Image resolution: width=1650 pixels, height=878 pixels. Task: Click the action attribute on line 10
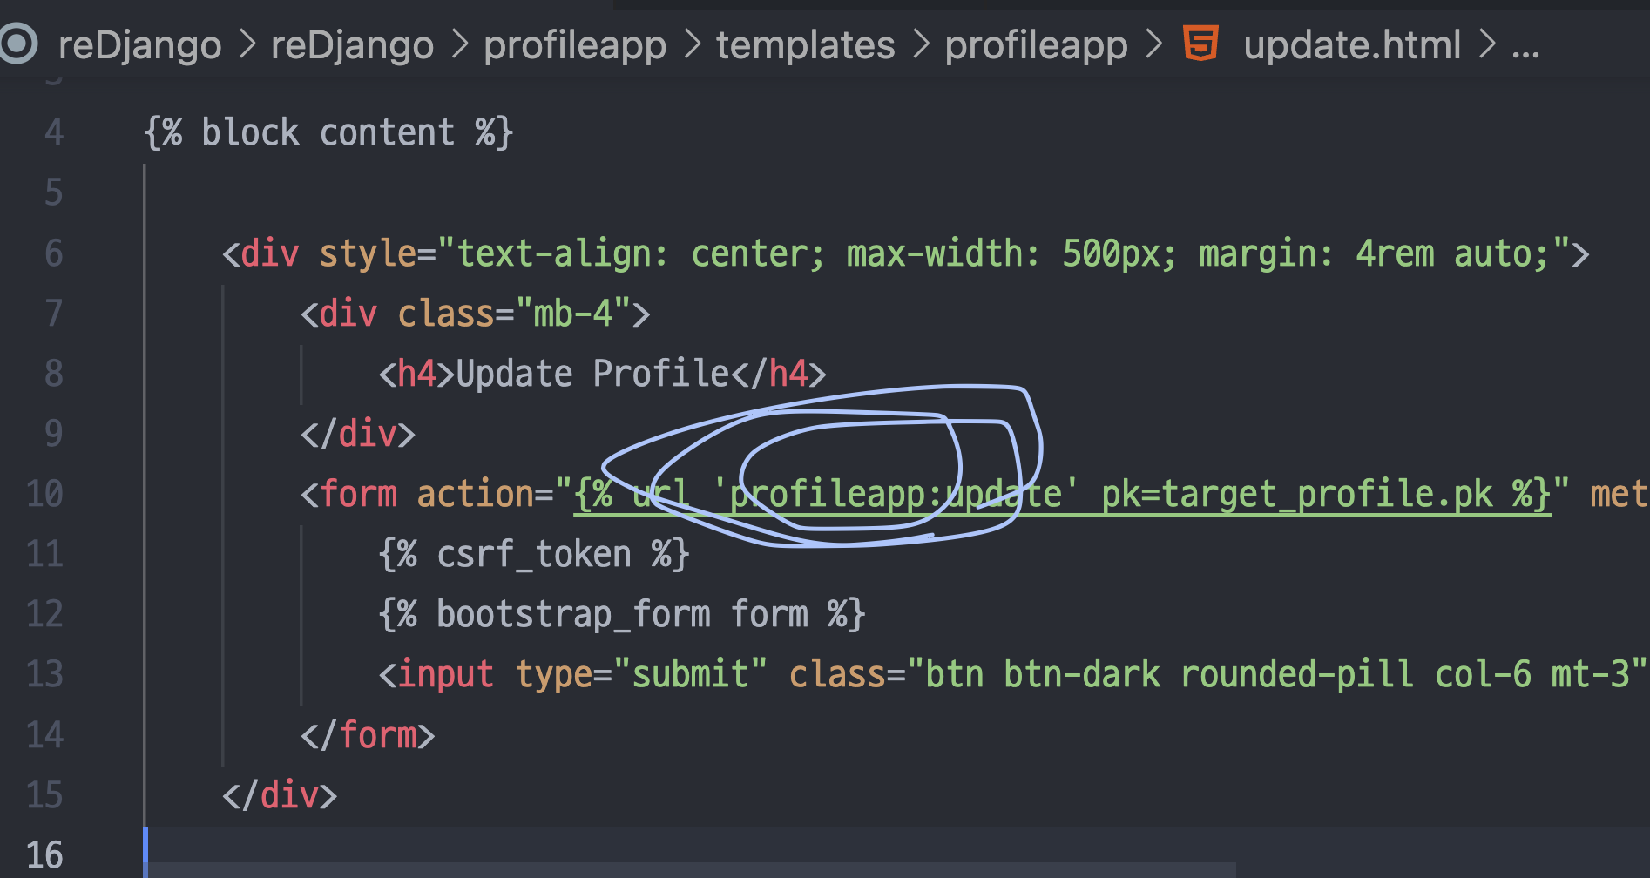tap(475, 495)
